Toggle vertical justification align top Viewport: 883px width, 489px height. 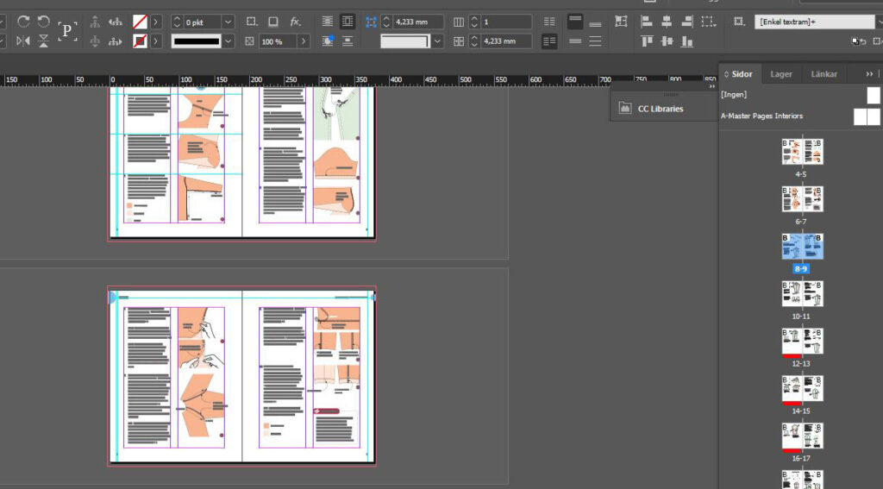pyautogui.click(x=575, y=22)
